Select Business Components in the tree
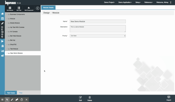Viewport: 175px width, 102px height. [17, 14]
